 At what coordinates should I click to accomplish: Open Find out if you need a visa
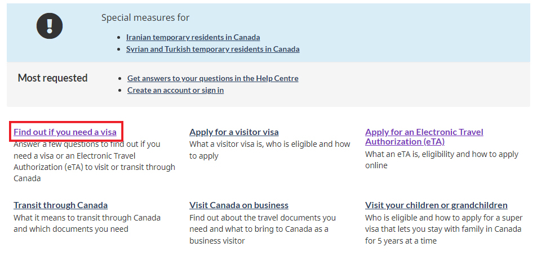[x=65, y=132]
